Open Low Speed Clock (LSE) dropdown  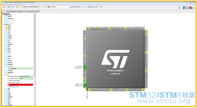coord(26,78)
